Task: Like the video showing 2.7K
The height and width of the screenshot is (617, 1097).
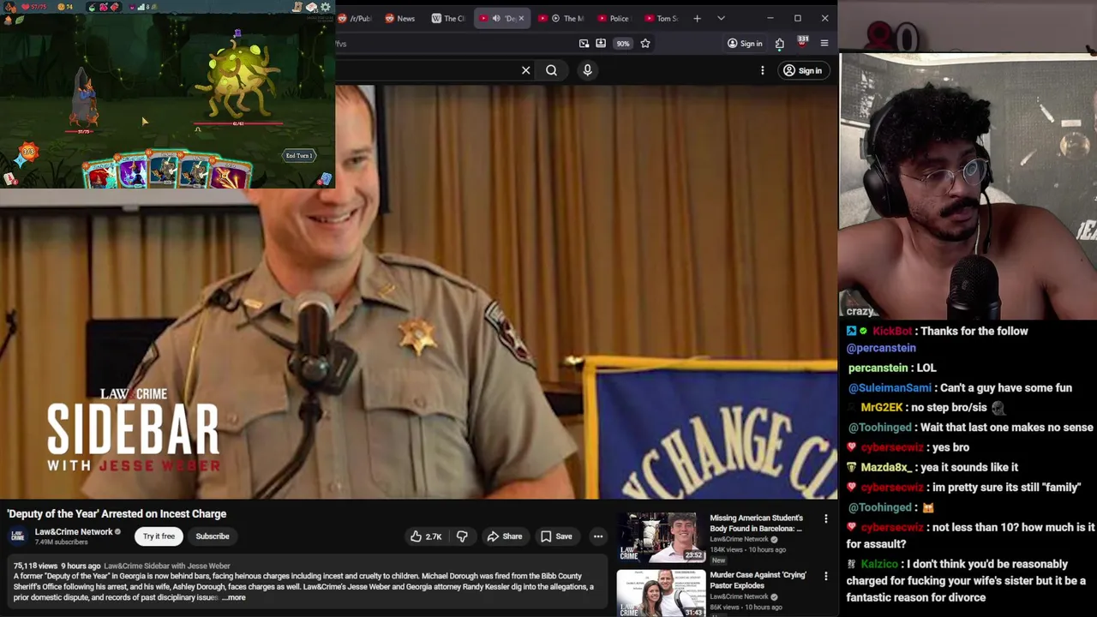Action: tap(426, 536)
